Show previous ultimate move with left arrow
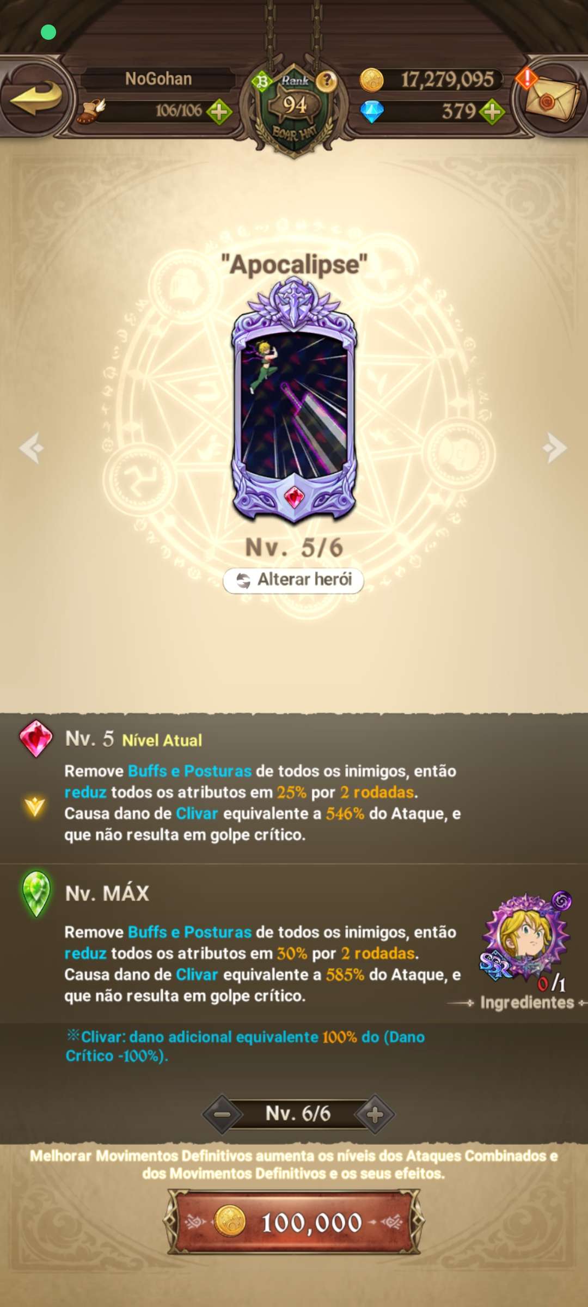 click(32, 448)
